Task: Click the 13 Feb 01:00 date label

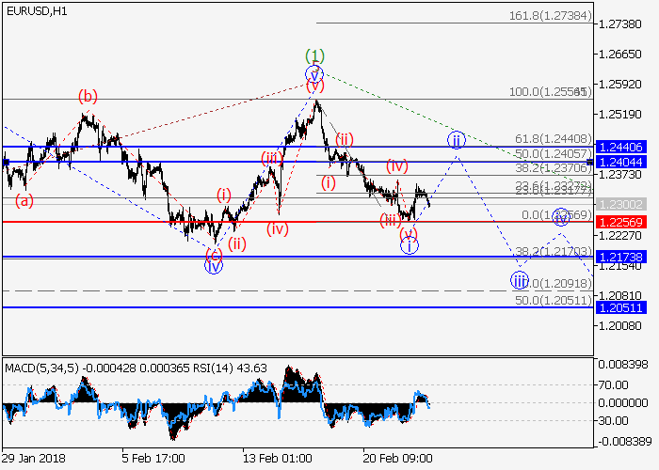Action: (x=277, y=459)
